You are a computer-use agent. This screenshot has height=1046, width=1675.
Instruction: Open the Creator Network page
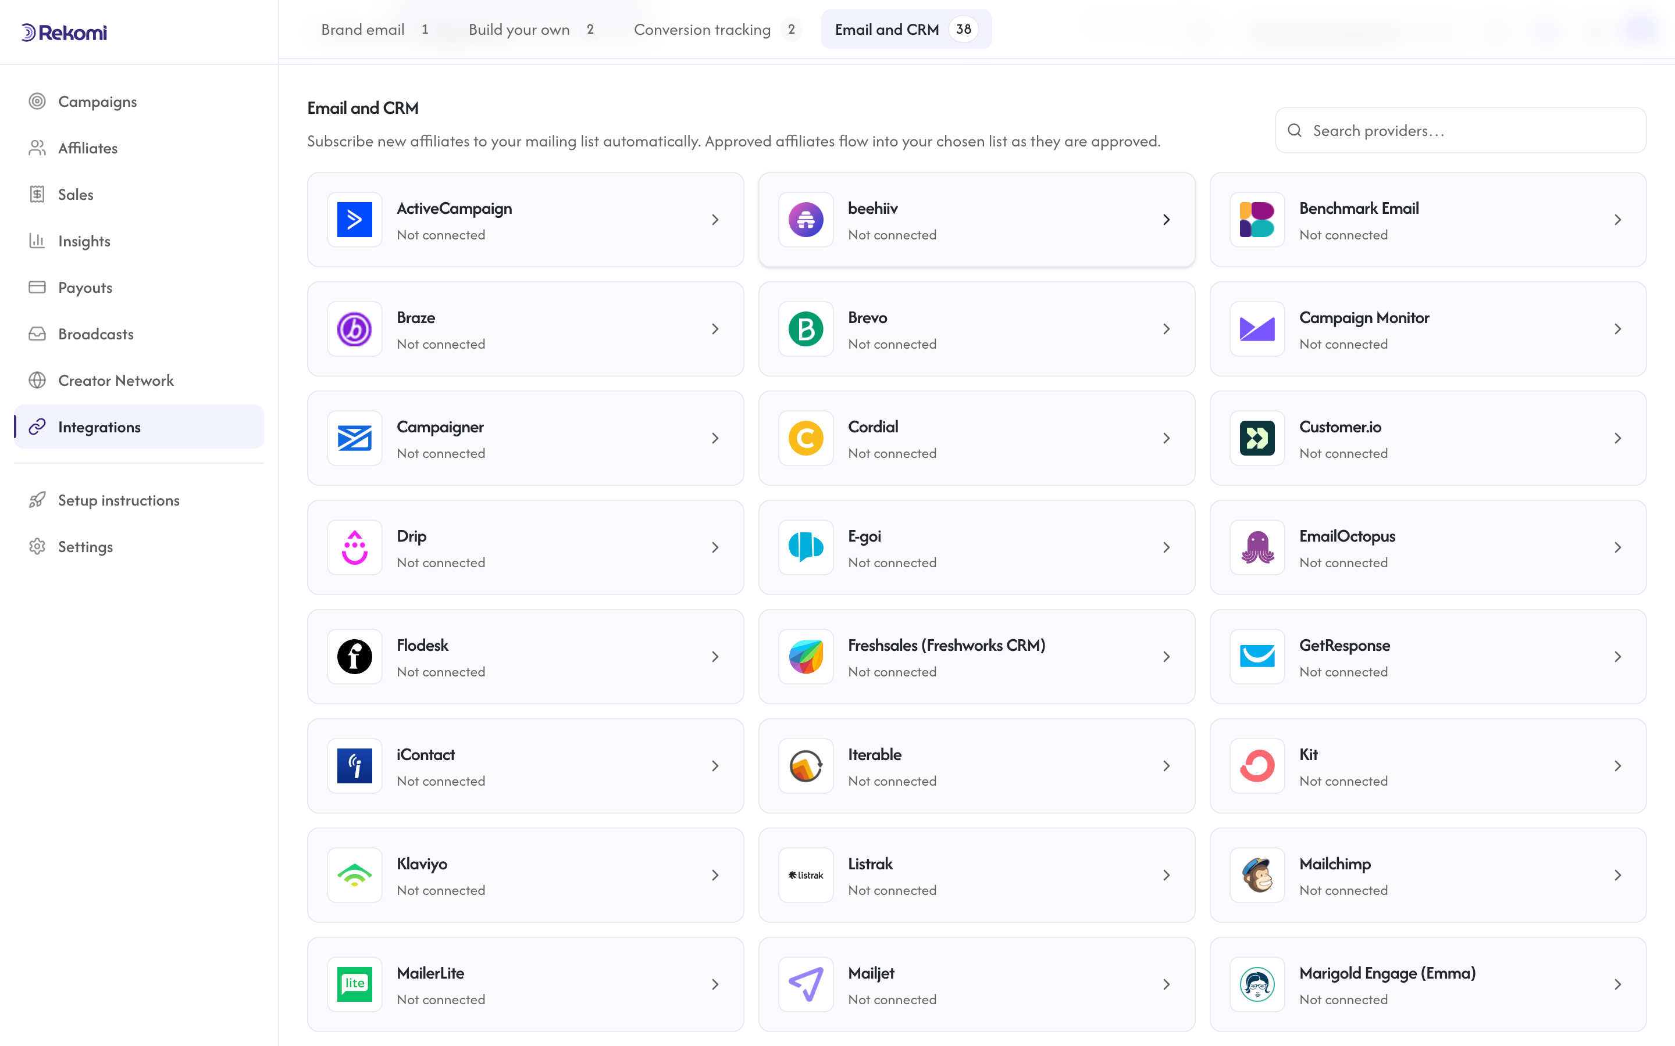tap(139, 380)
